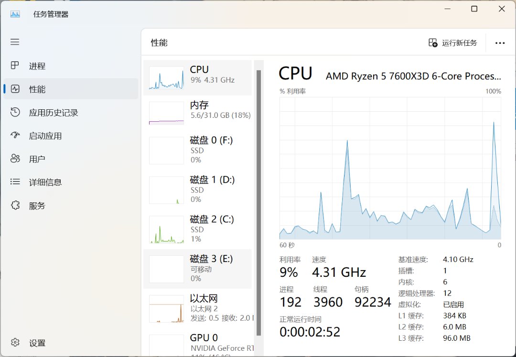Screen dimensions: 516x357
Task: Show 详细信息 page
Action: [45, 182]
